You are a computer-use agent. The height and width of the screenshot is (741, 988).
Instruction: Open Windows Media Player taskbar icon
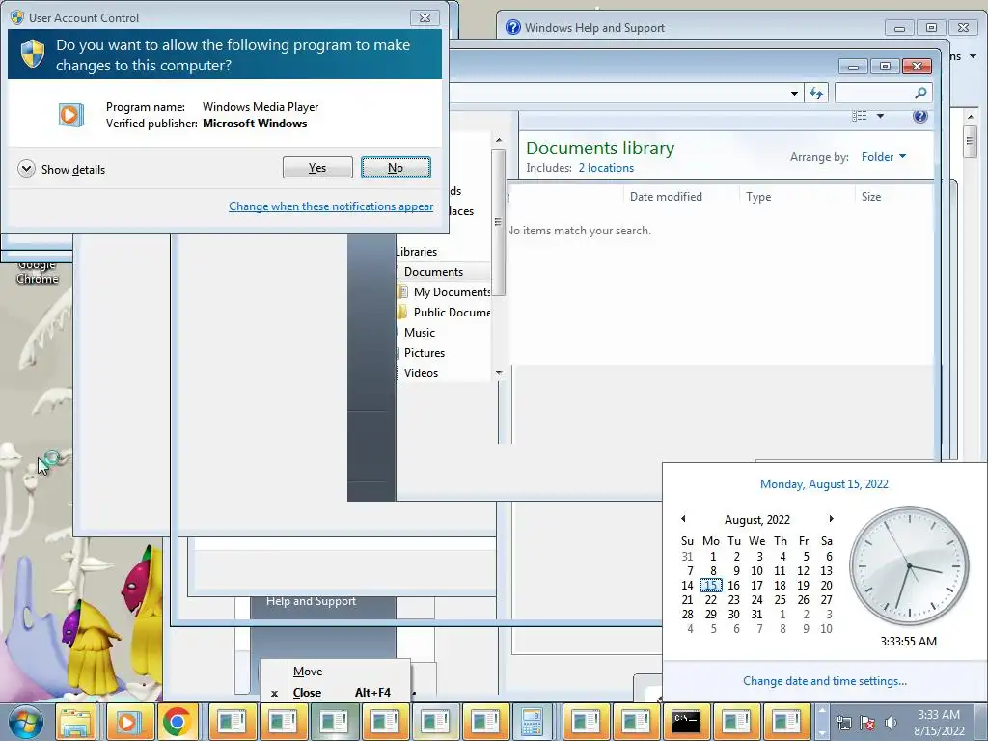click(128, 722)
